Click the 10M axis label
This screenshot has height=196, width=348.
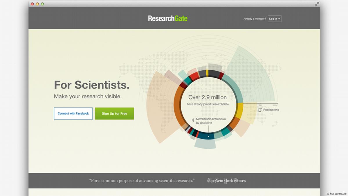275,105
